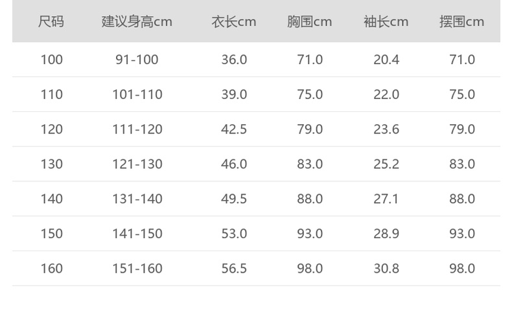Click the 袖长cm column header
The width and height of the screenshot is (512, 314).
(x=386, y=22)
